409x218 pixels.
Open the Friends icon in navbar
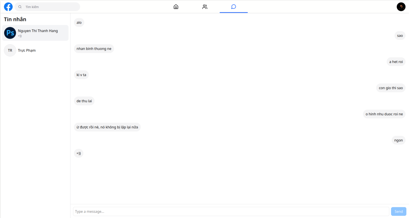pyautogui.click(x=205, y=7)
